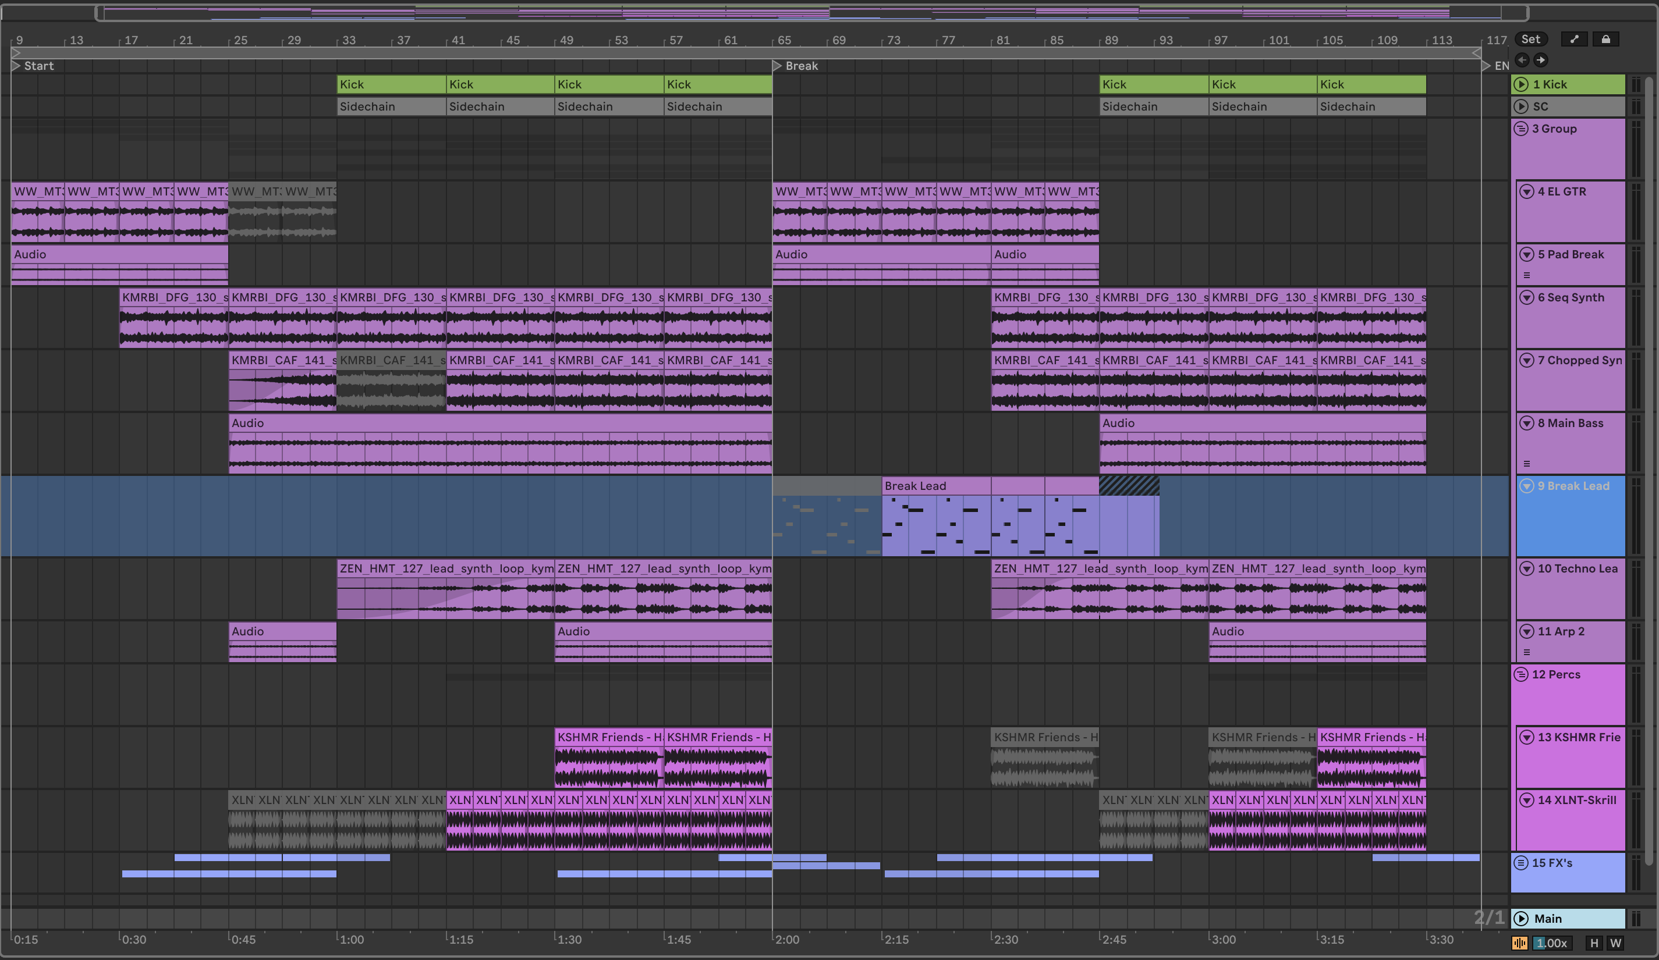Toggle the automation mode icon

tap(1574, 40)
